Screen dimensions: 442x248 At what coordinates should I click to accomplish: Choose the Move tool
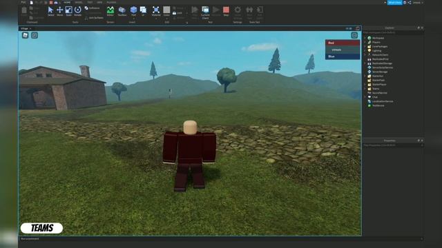(x=60, y=11)
